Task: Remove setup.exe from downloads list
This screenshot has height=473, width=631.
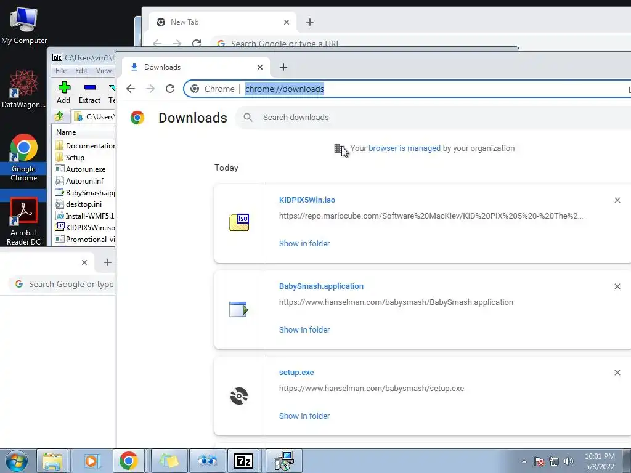Action: [617, 373]
